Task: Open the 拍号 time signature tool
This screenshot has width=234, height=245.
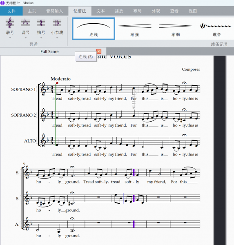Action: [x=41, y=26]
